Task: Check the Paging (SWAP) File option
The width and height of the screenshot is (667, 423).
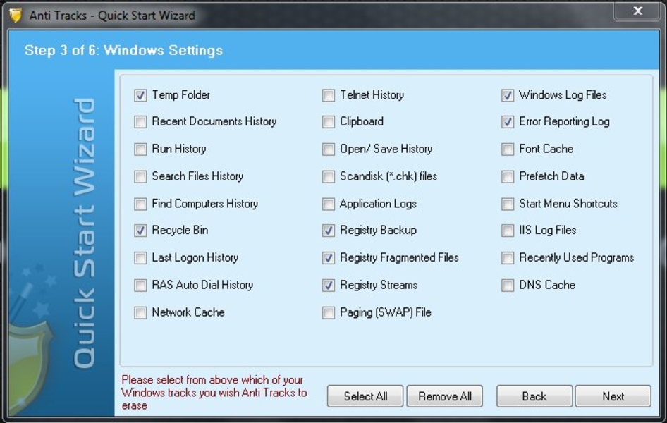Action: [x=329, y=312]
